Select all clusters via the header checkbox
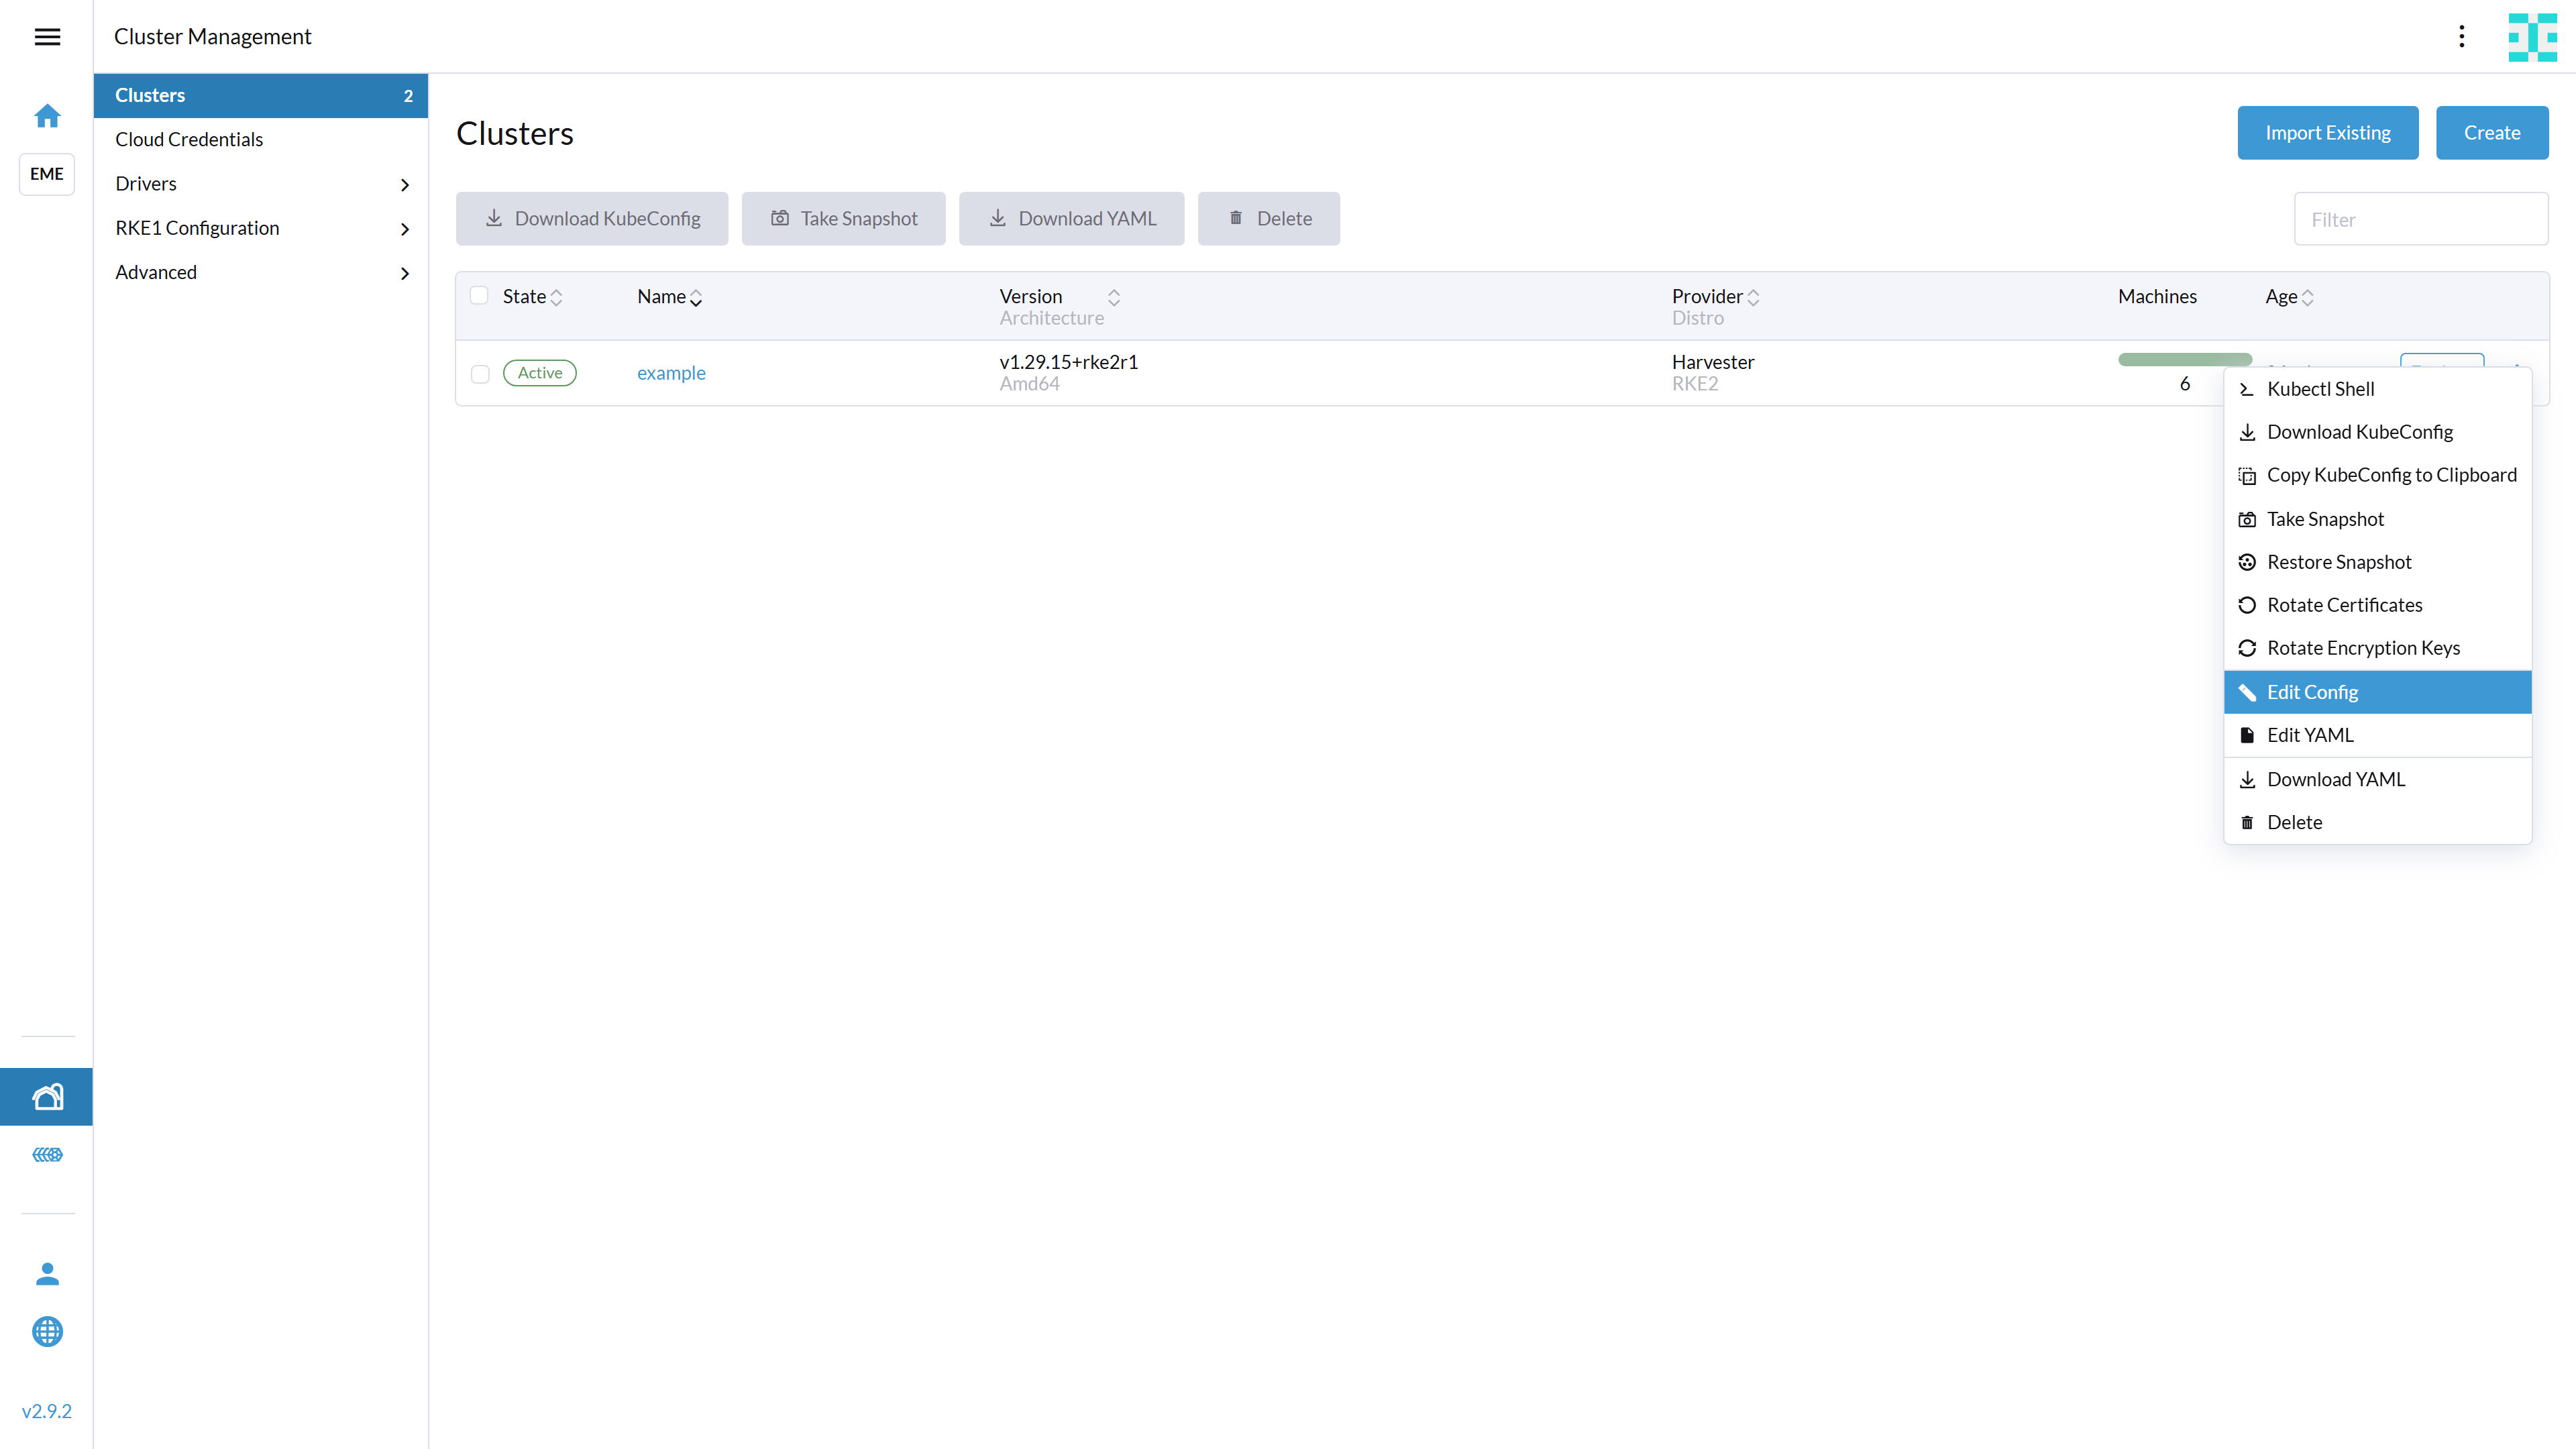 tap(480, 295)
